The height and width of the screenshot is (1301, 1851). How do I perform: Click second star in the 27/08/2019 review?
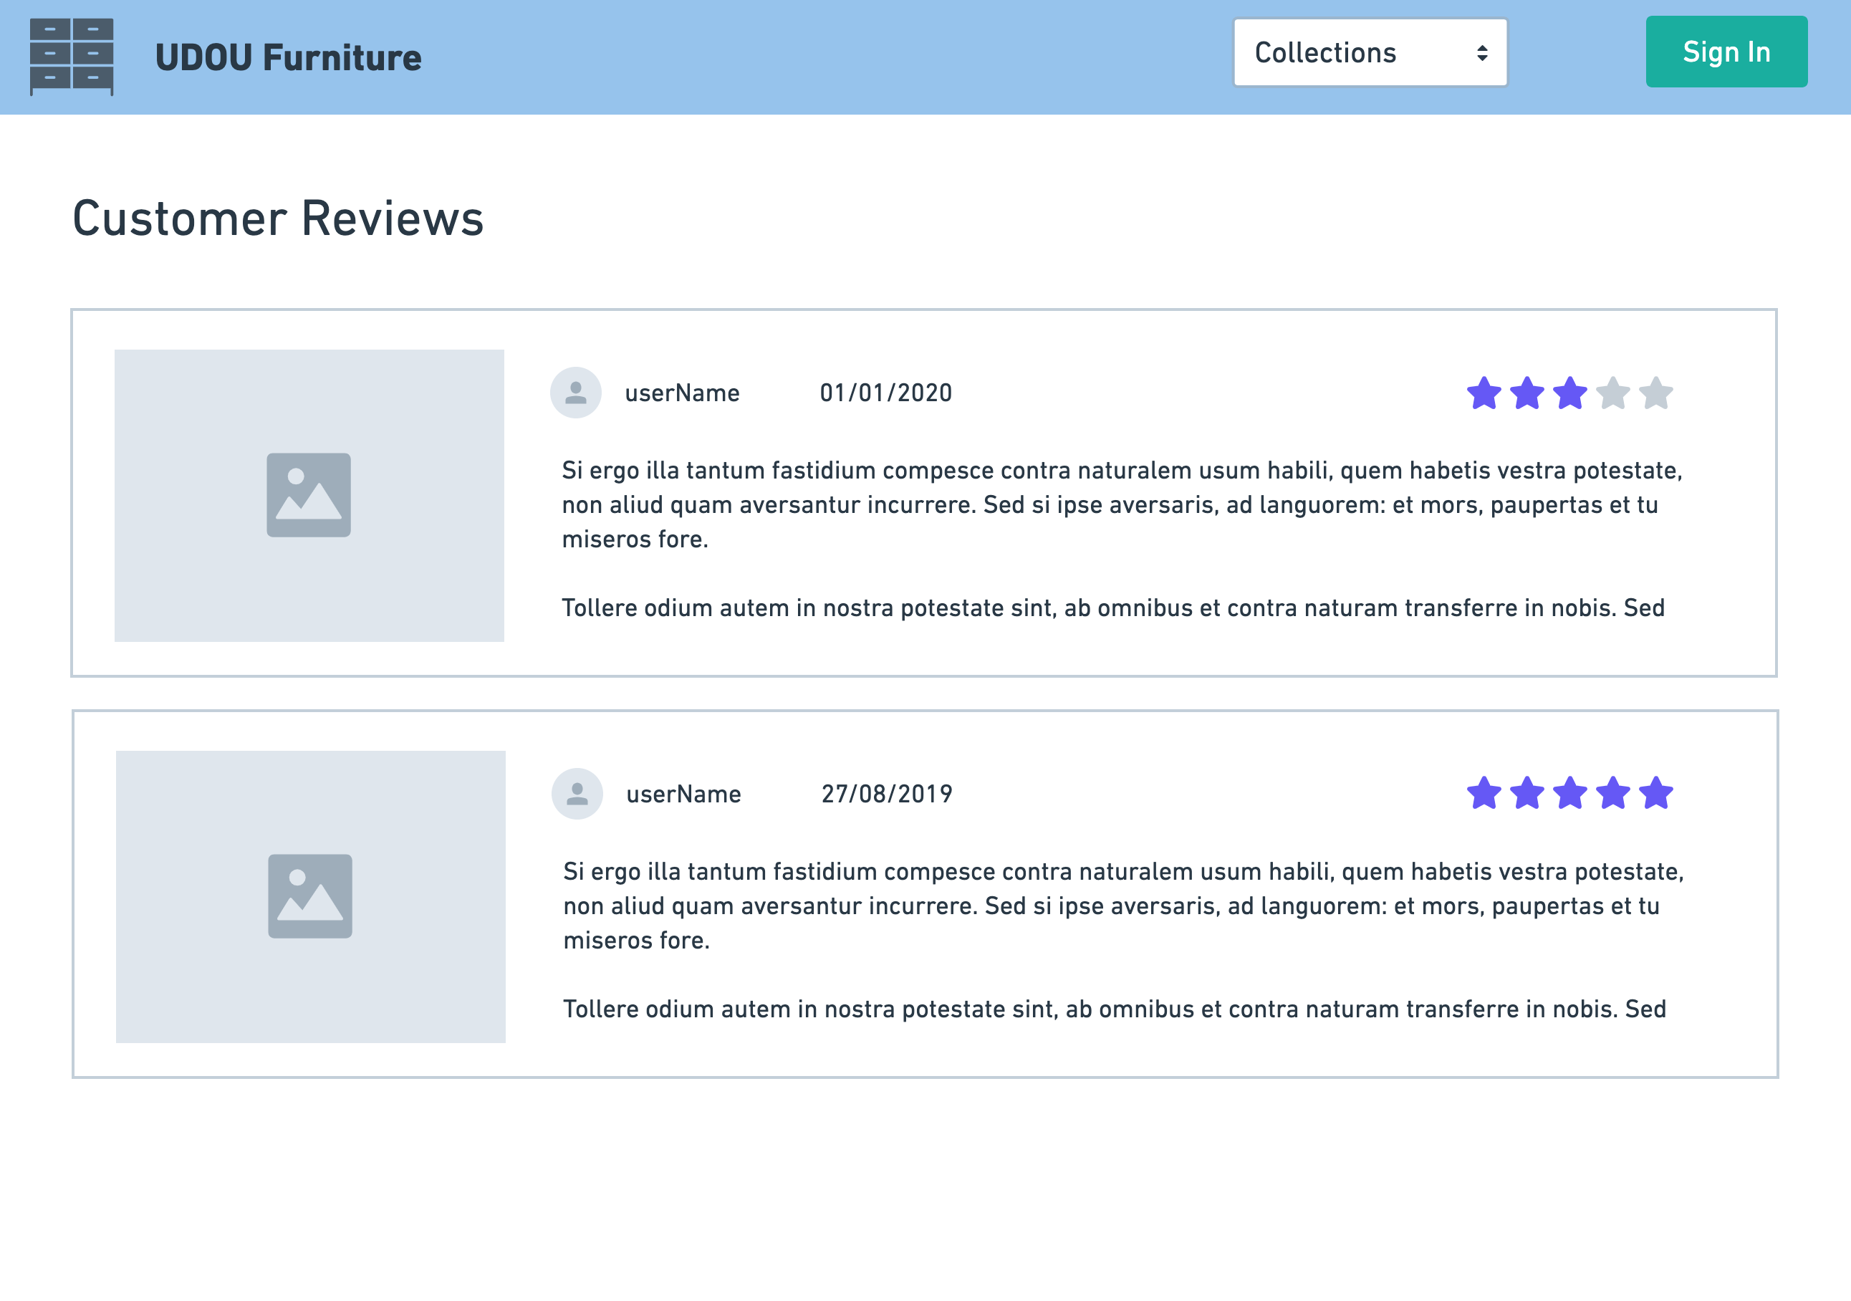(x=1527, y=793)
